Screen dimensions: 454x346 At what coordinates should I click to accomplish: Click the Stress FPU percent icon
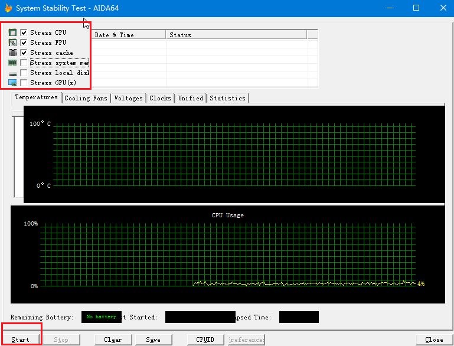click(12, 43)
